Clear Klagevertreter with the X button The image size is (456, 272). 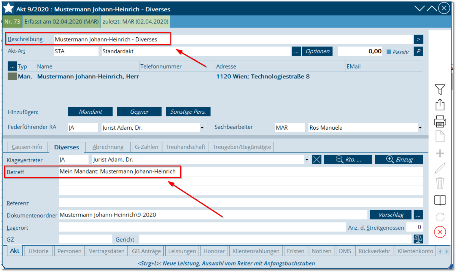pos(317,160)
